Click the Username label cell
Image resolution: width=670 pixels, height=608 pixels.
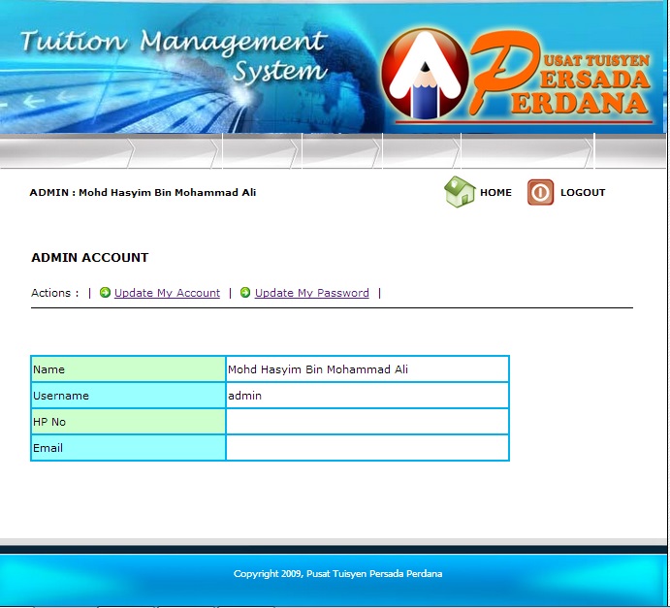pyautogui.click(x=128, y=396)
